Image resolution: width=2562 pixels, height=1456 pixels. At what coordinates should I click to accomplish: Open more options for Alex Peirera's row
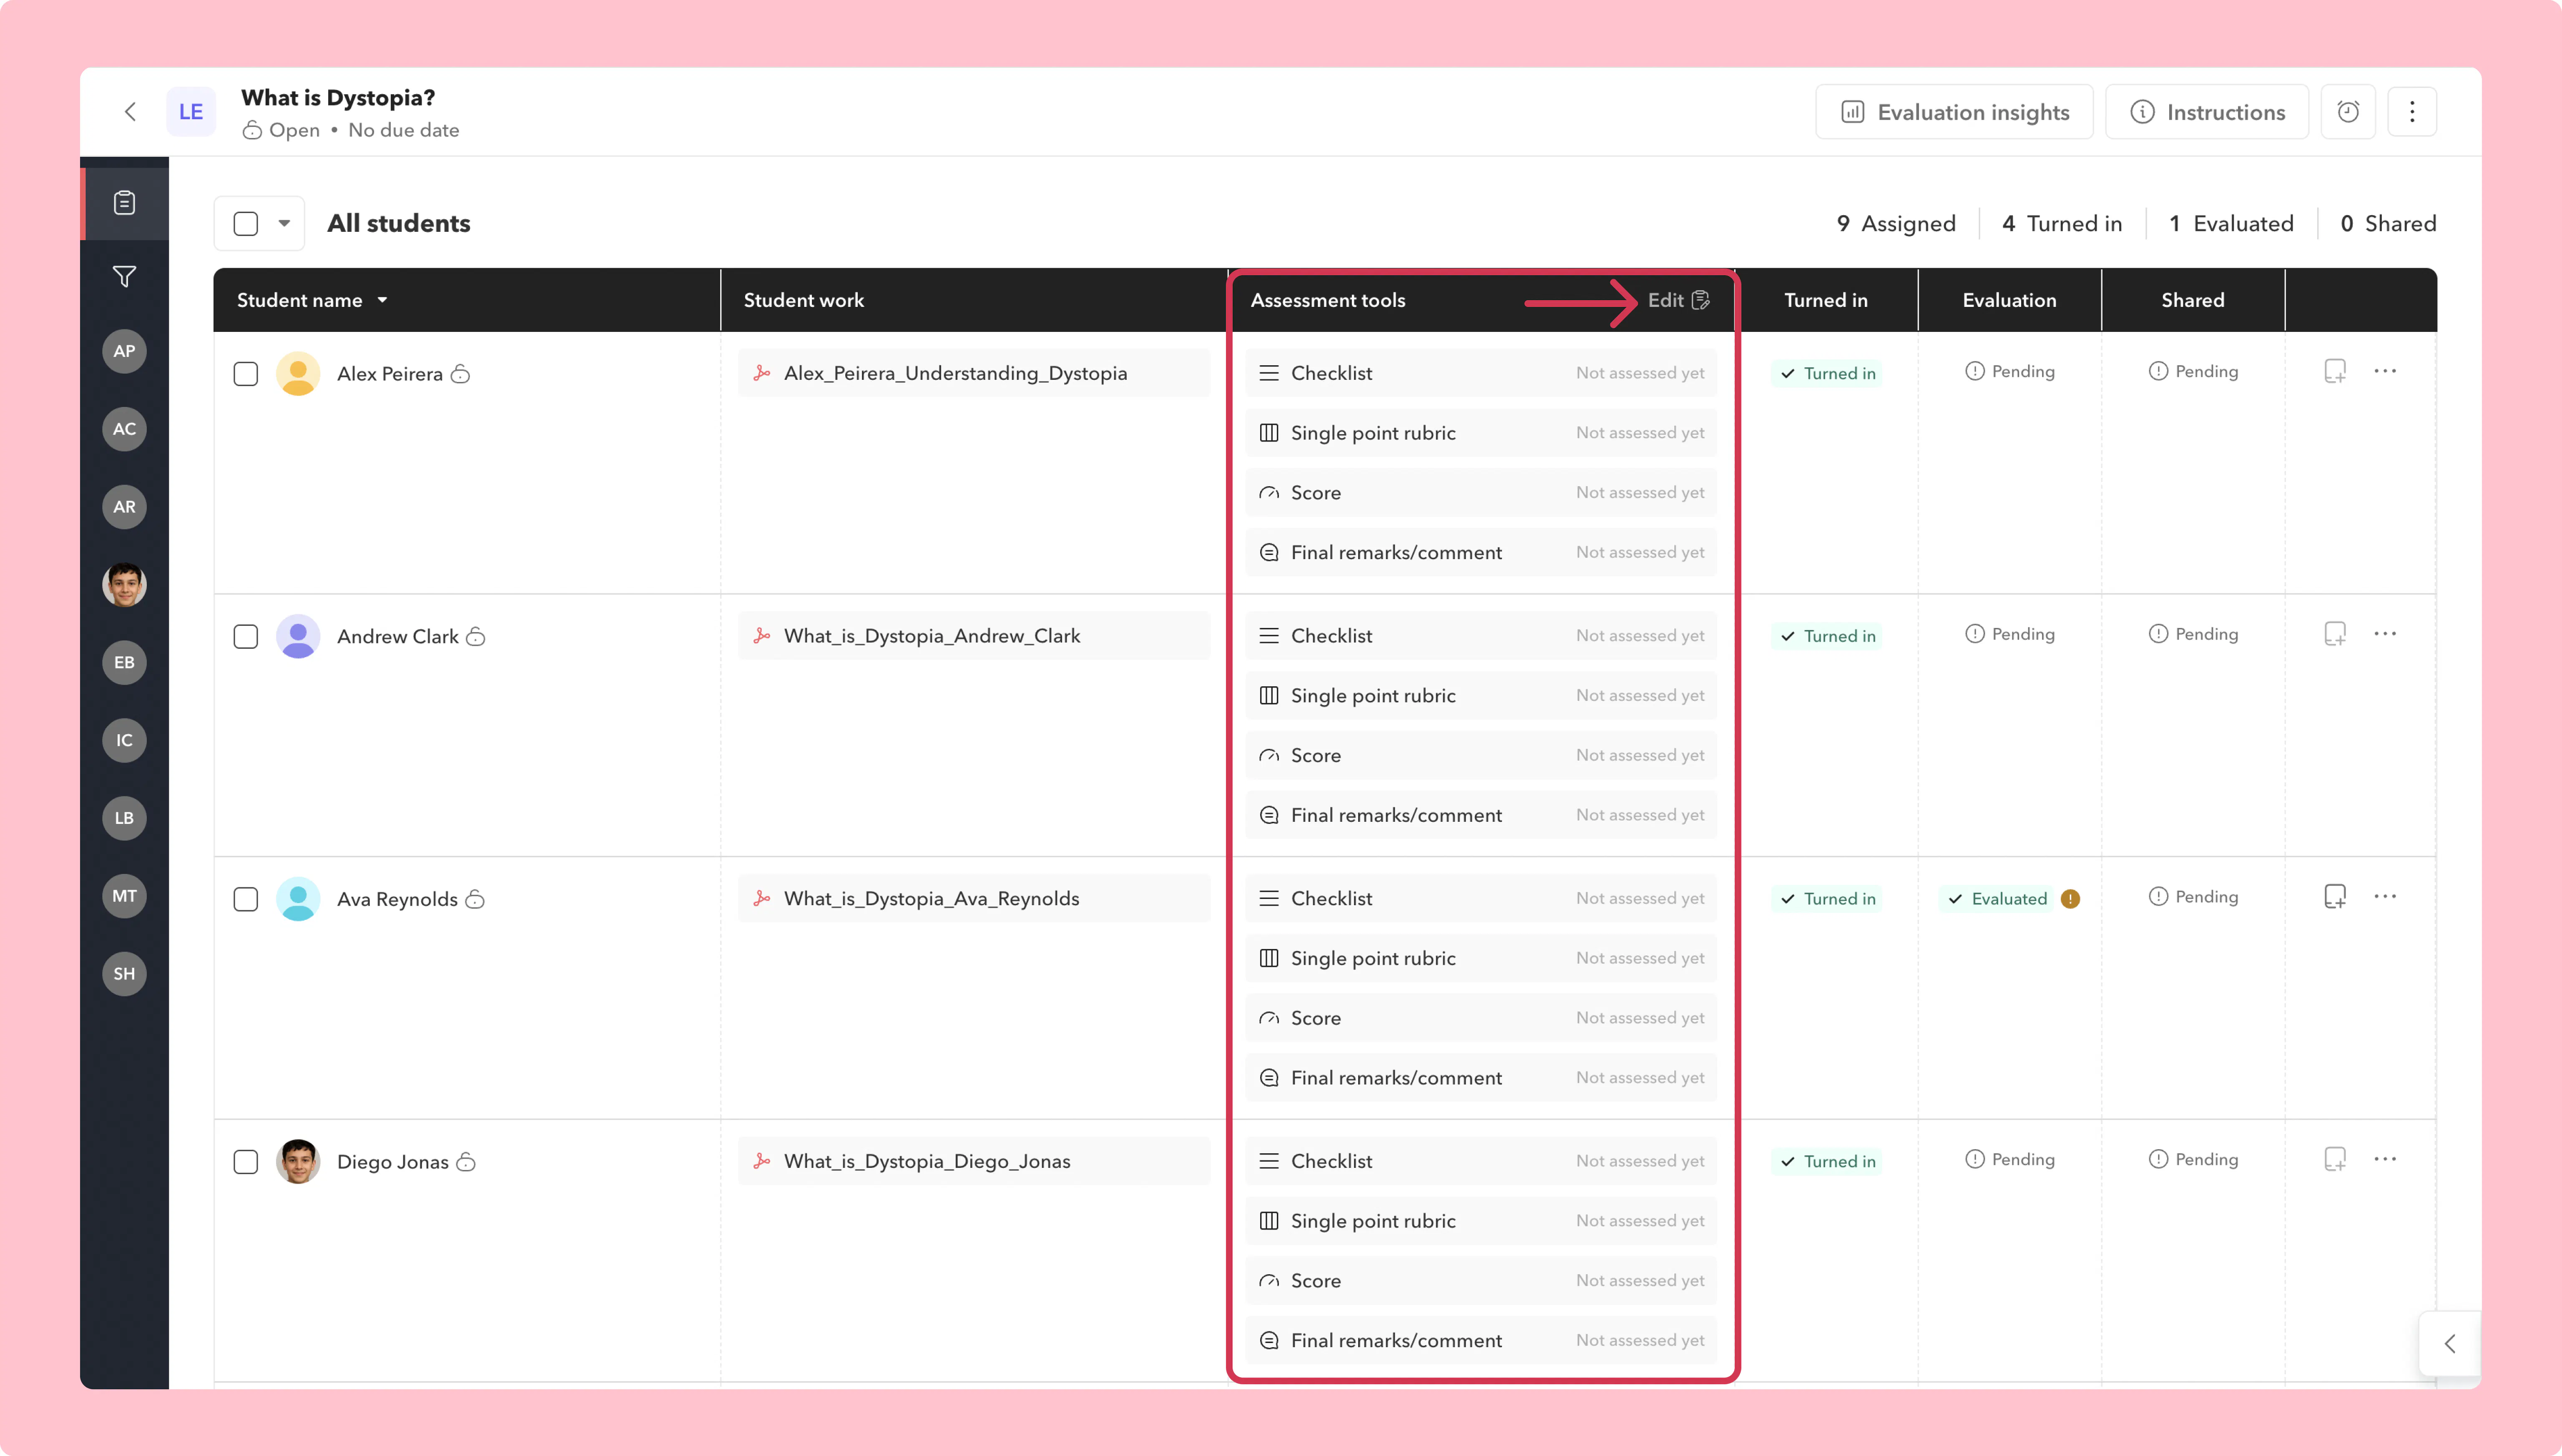coord(2385,371)
